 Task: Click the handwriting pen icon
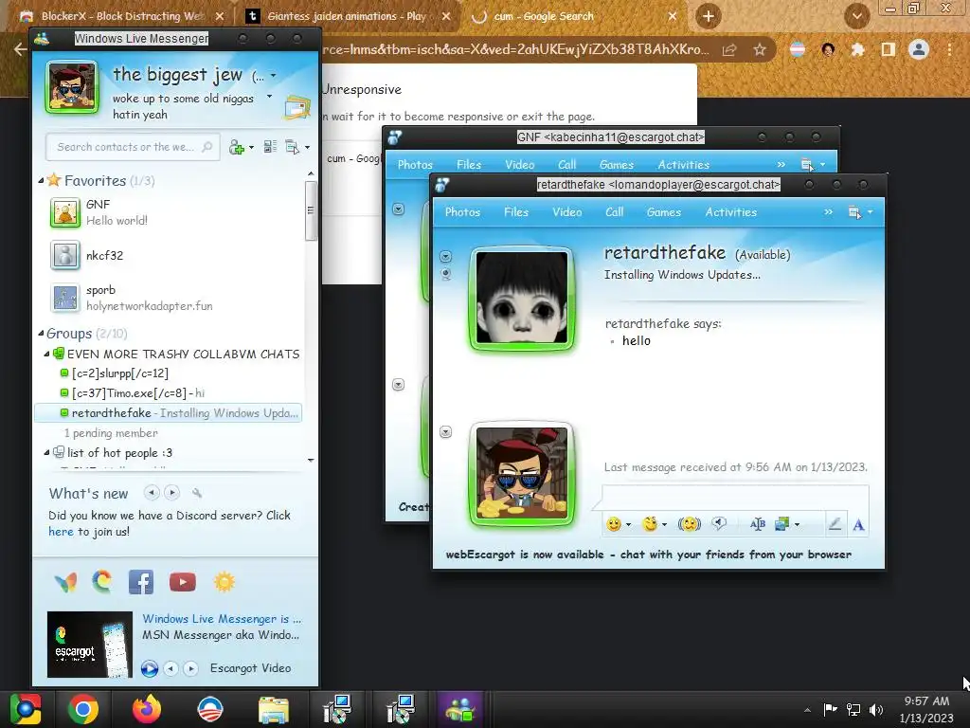[x=835, y=524]
